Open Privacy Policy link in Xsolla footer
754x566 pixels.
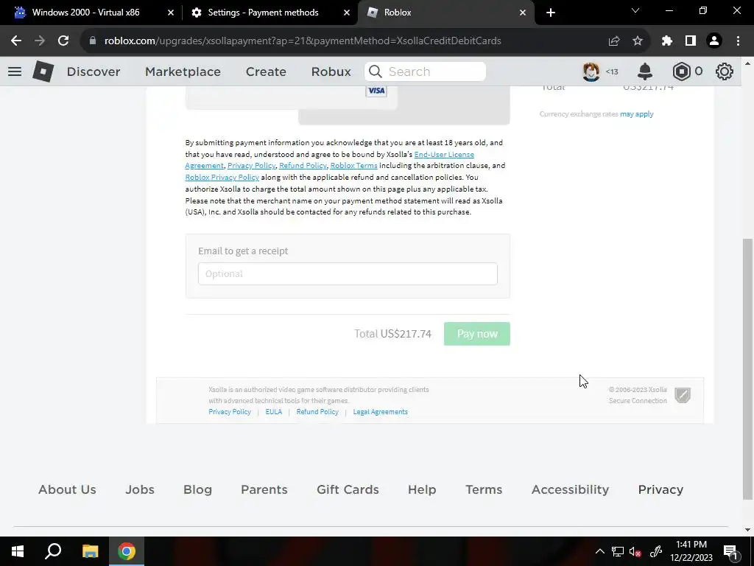pyautogui.click(x=230, y=412)
